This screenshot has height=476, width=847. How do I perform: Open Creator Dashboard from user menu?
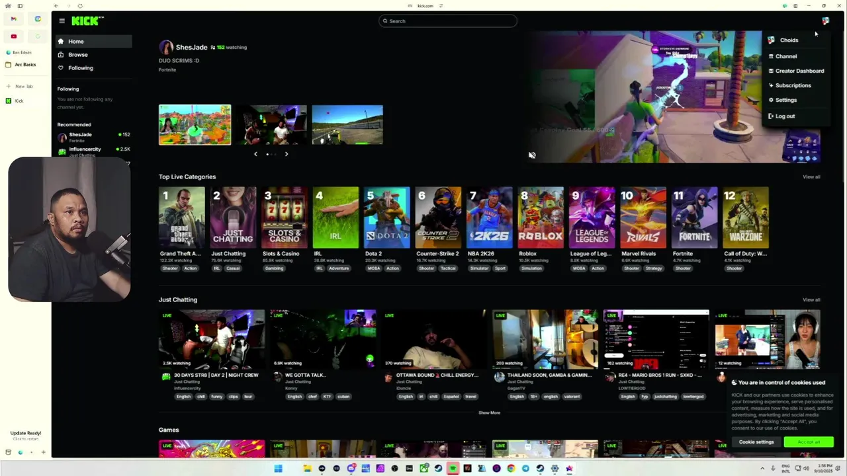click(795, 71)
